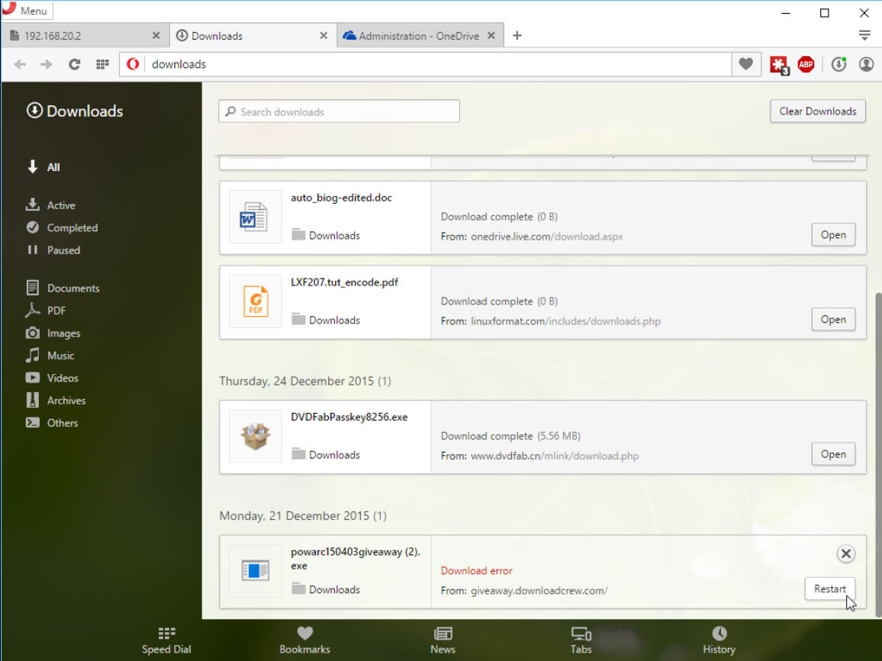
Task: Close the Administration - OneDrive tab
Action: (491, 35)
